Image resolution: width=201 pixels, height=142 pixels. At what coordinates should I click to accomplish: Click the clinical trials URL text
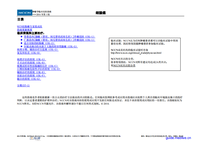point(136,53)
